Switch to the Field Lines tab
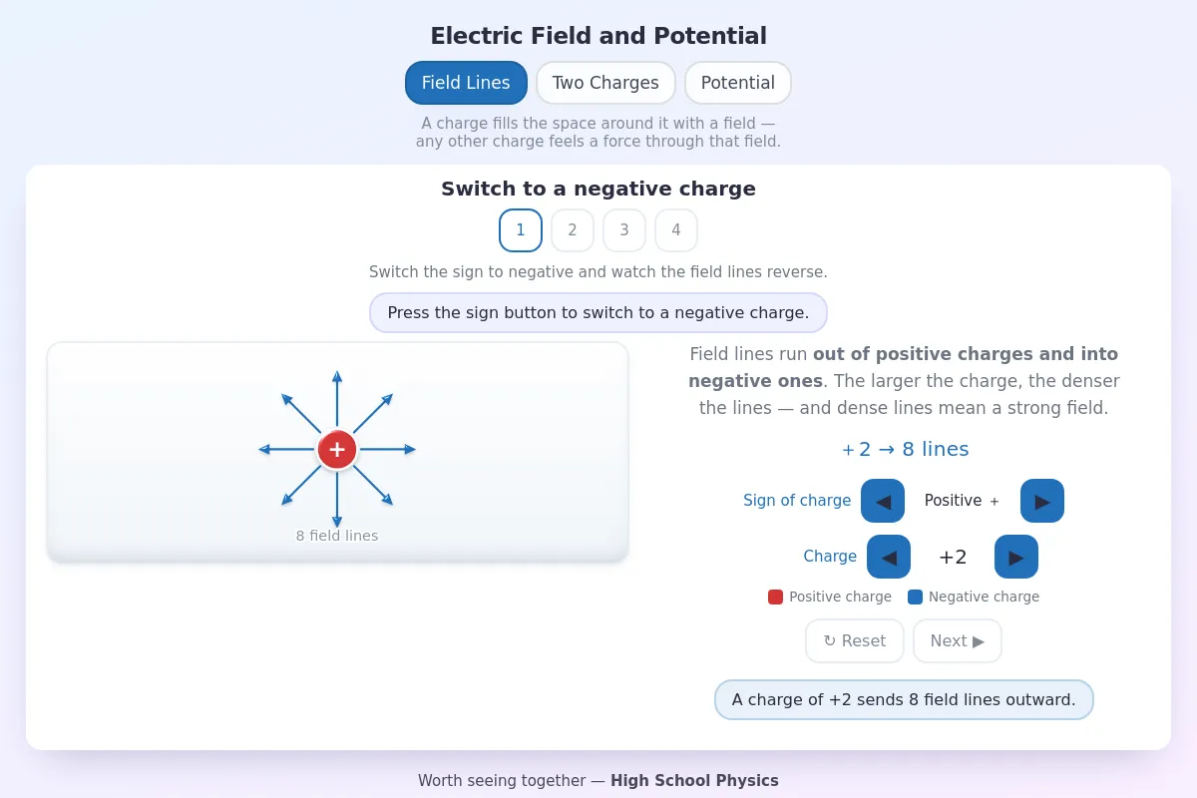Viewport: 1197px width, 798px height. point(466,83)
